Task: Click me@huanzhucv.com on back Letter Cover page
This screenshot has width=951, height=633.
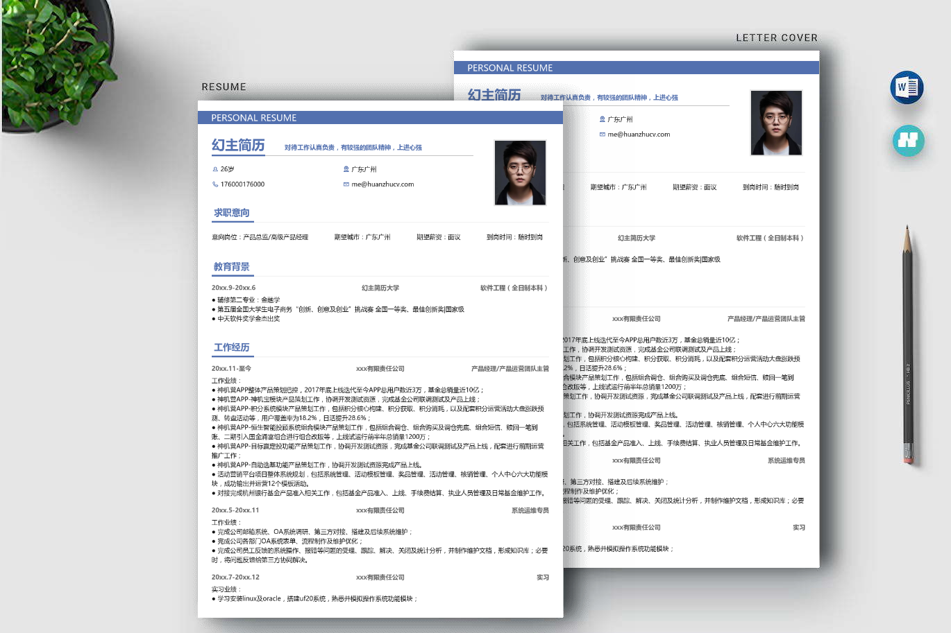Action: pos(639,135)
